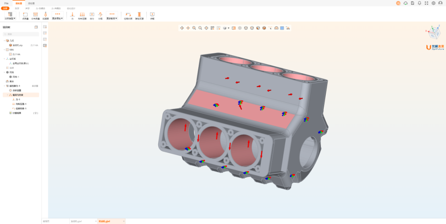Click the cloud sync icon at top right

coord(406,3)
